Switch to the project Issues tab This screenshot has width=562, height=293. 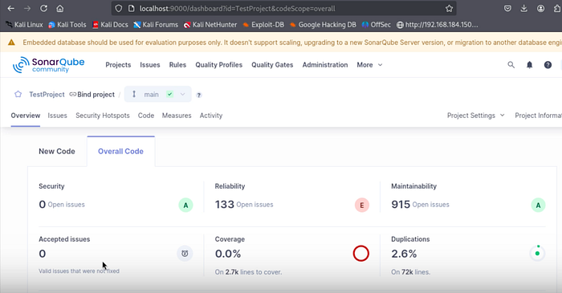[57, 116]
